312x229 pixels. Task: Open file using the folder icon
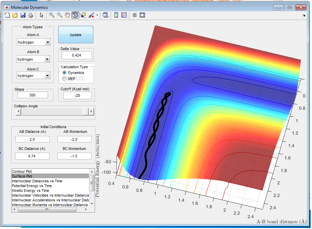15,15
